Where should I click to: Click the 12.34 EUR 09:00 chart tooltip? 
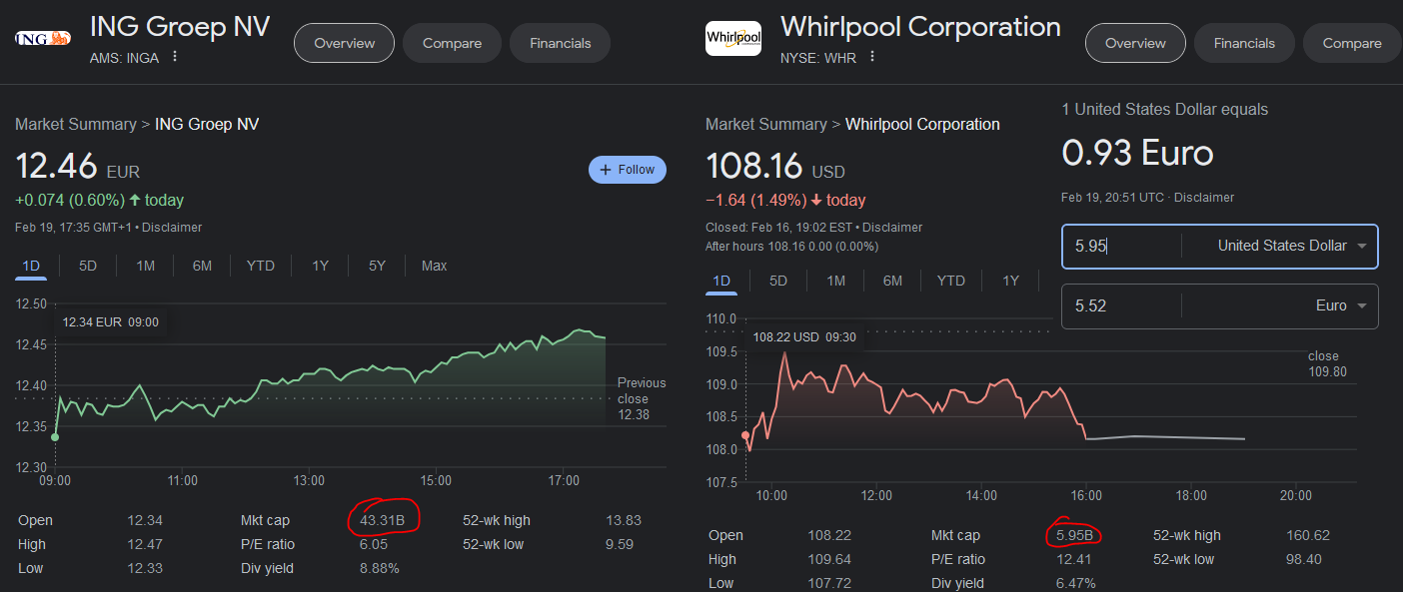[110, 321]
